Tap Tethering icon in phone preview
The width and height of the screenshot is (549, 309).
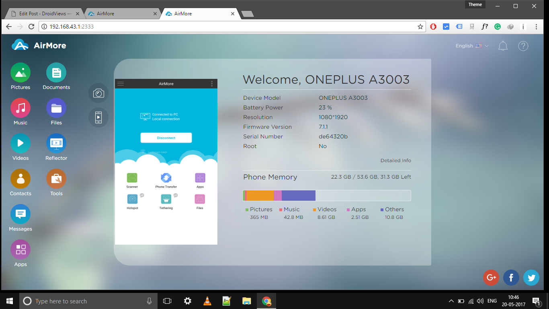[x=166, y=199]
